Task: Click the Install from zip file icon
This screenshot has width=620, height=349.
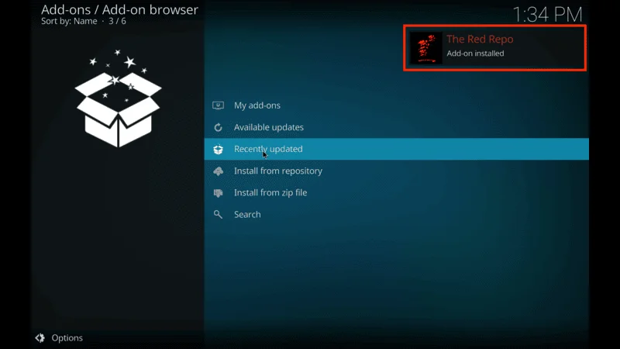Action: pyautogui.click(x=218, y=192)
